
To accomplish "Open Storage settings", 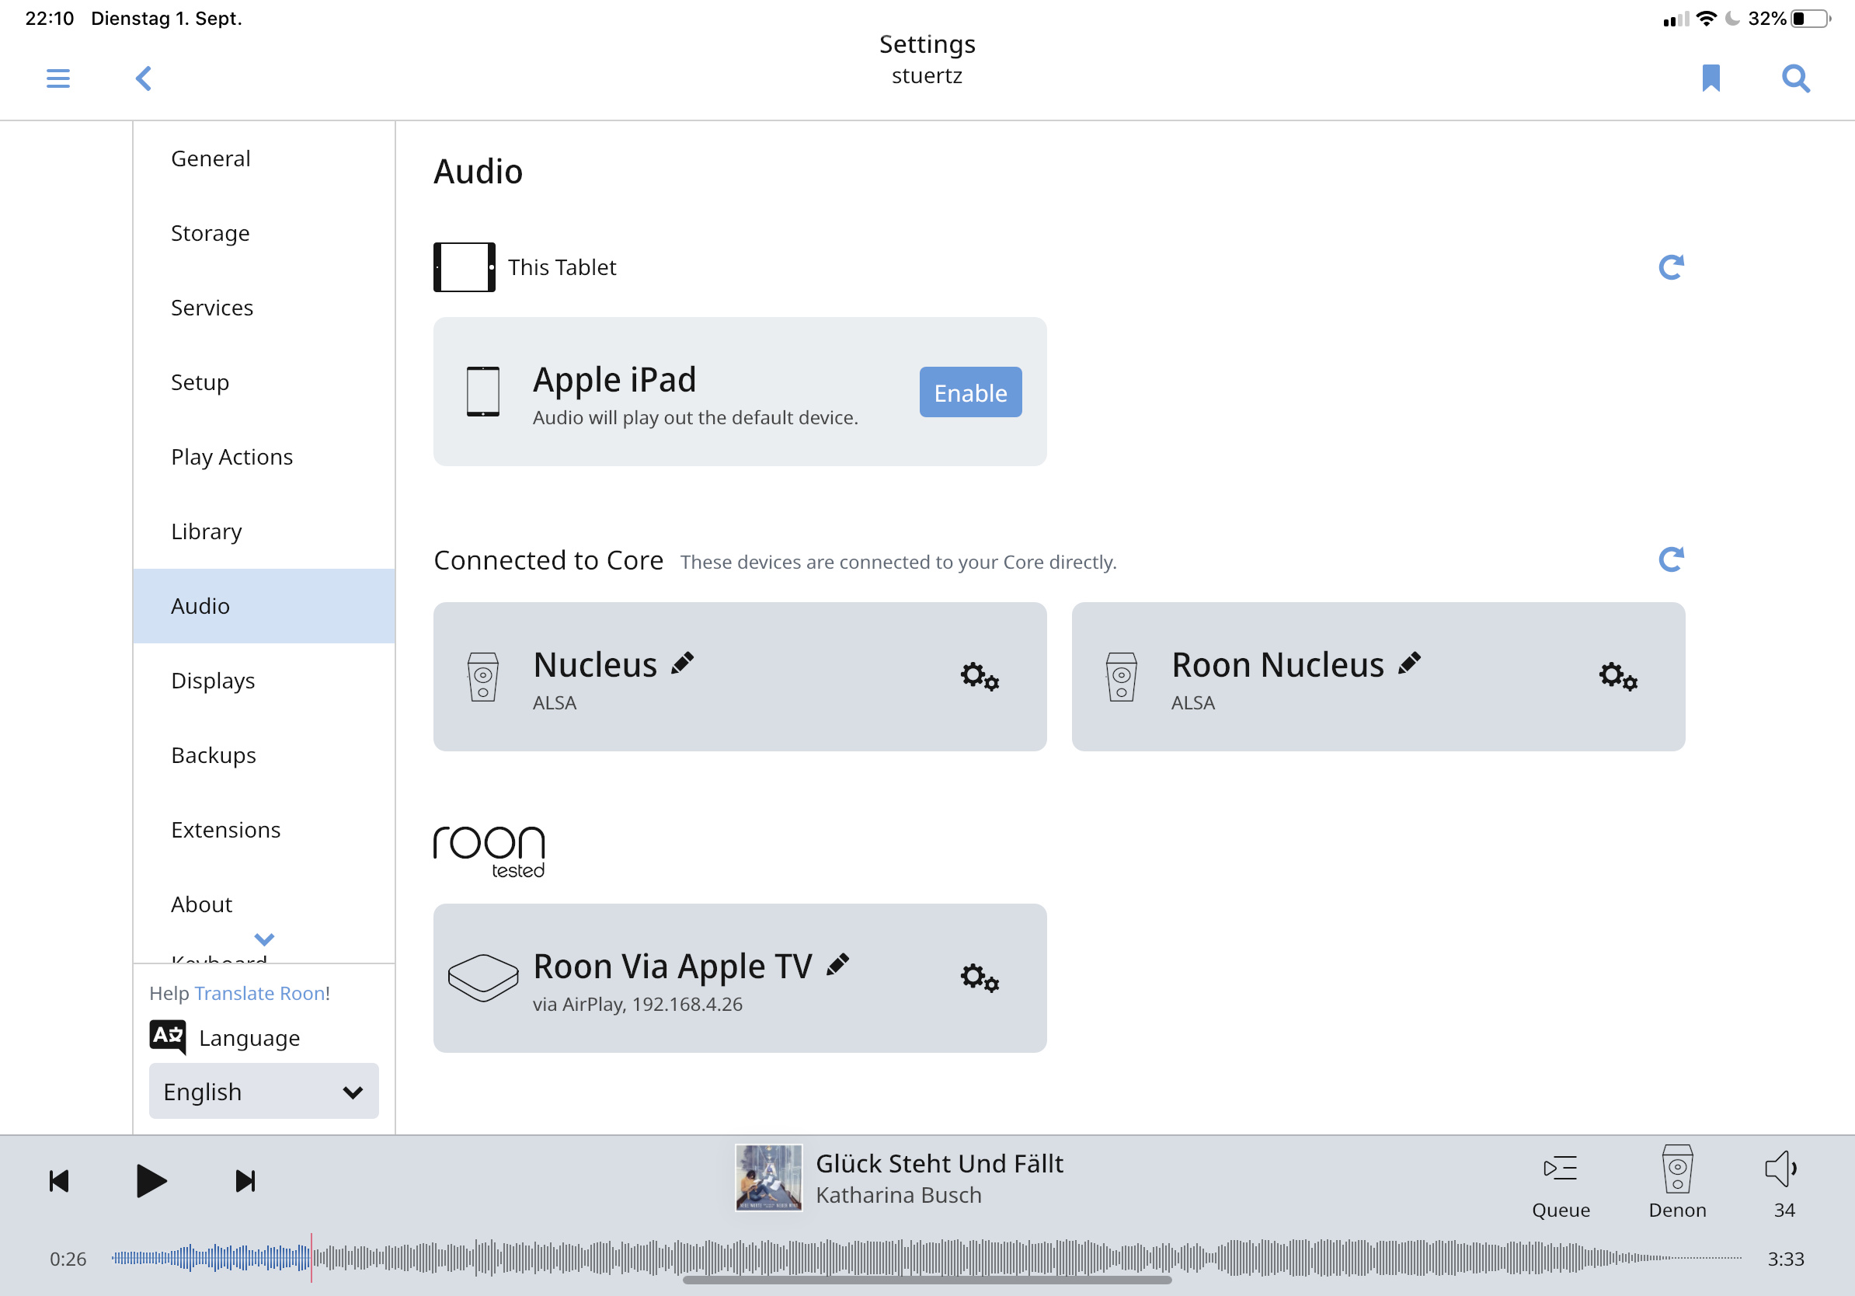I will (x=264, y=234).
